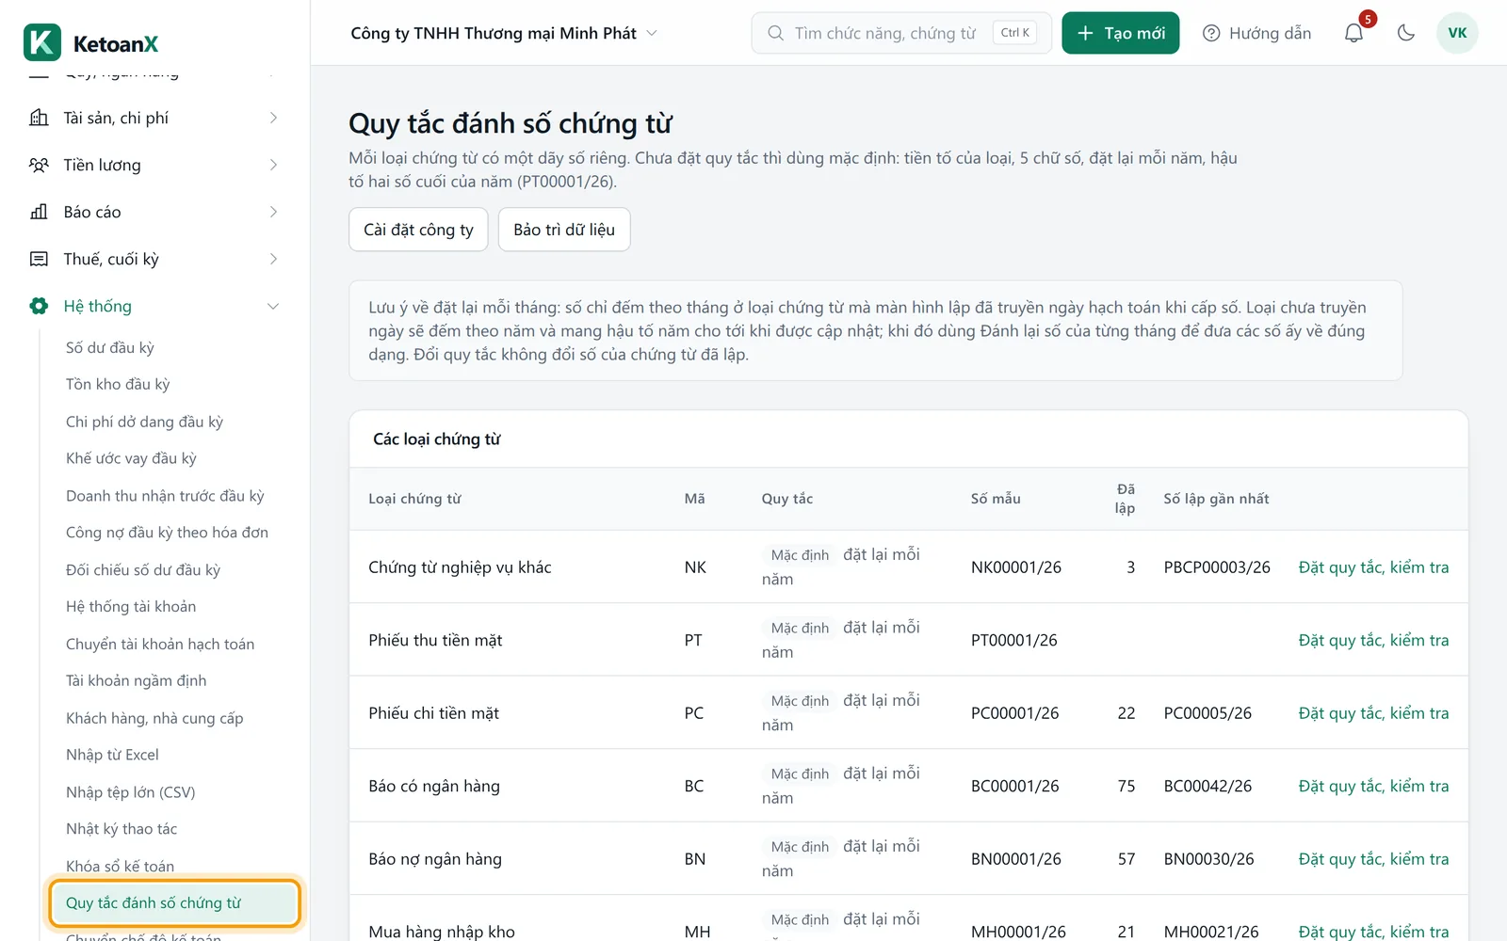Image resolution: width=1507 pixels, height=941 pixels.
Task: Click the KetoanX logo icon
Action: [41, 42]
